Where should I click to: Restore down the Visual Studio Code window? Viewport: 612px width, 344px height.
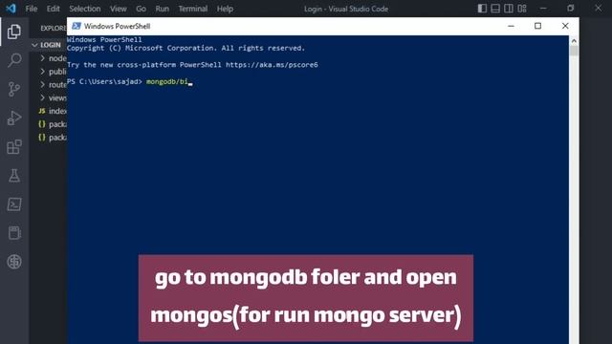[571, 9]
